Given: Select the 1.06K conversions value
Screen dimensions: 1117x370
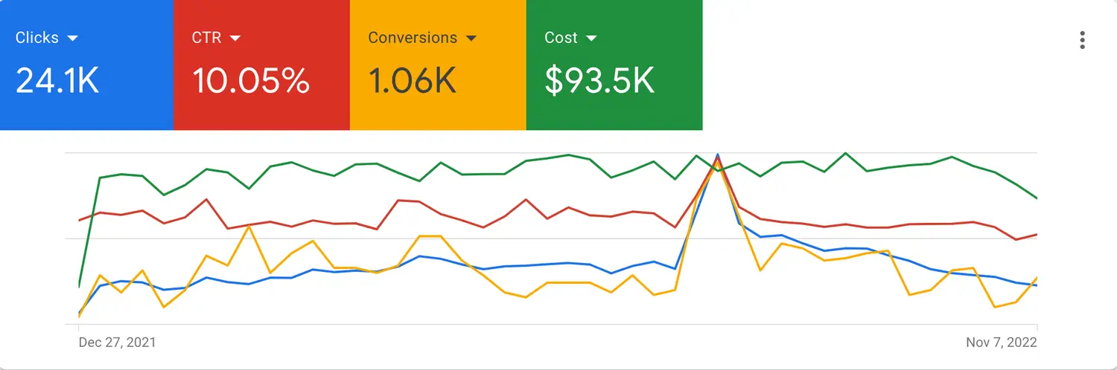Looking at the screenshot, I should click(x=412, y=81).
